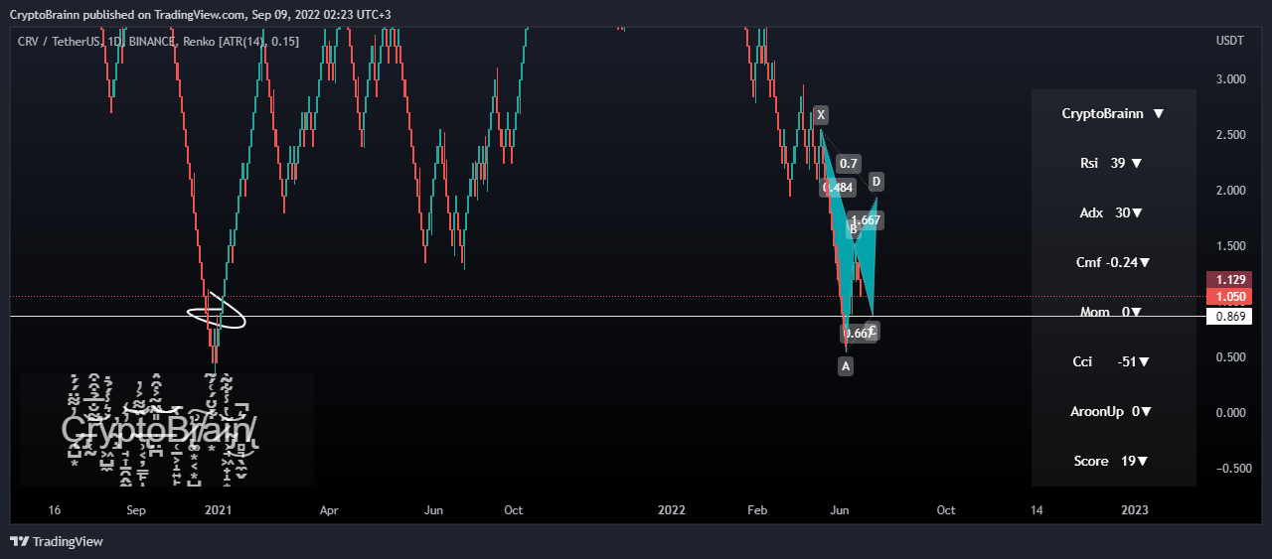Image resolution: width=1272 pixels, height=559 pixels.
Task: Click the Score 19 indicator row
Action: (1113, 461)
